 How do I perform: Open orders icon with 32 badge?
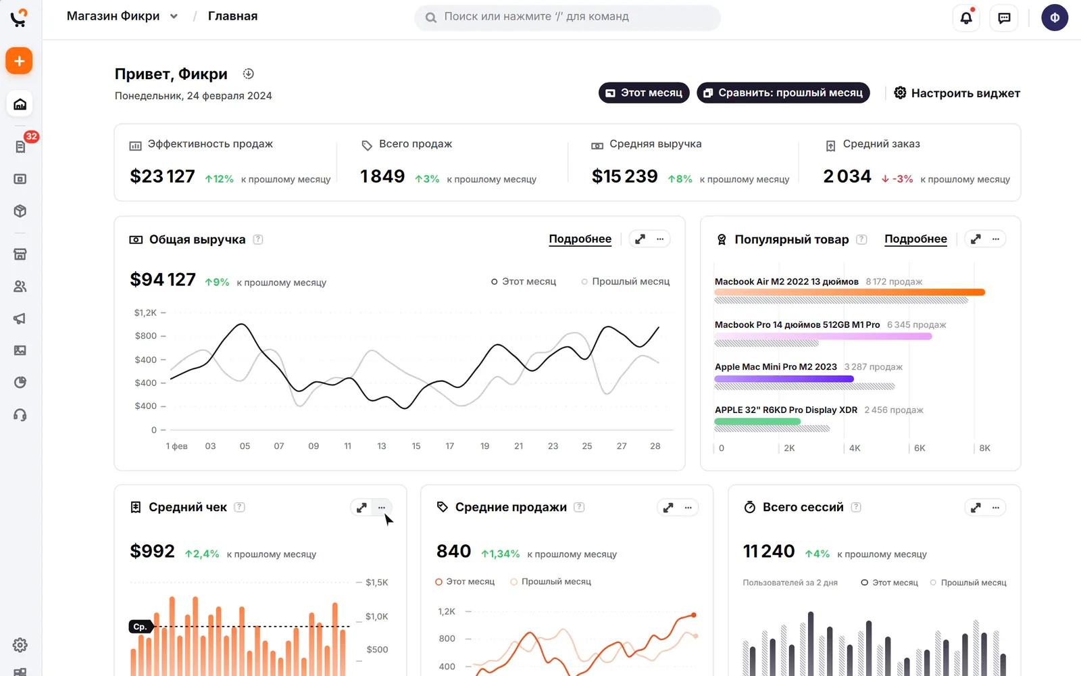(x=20, y=147)
